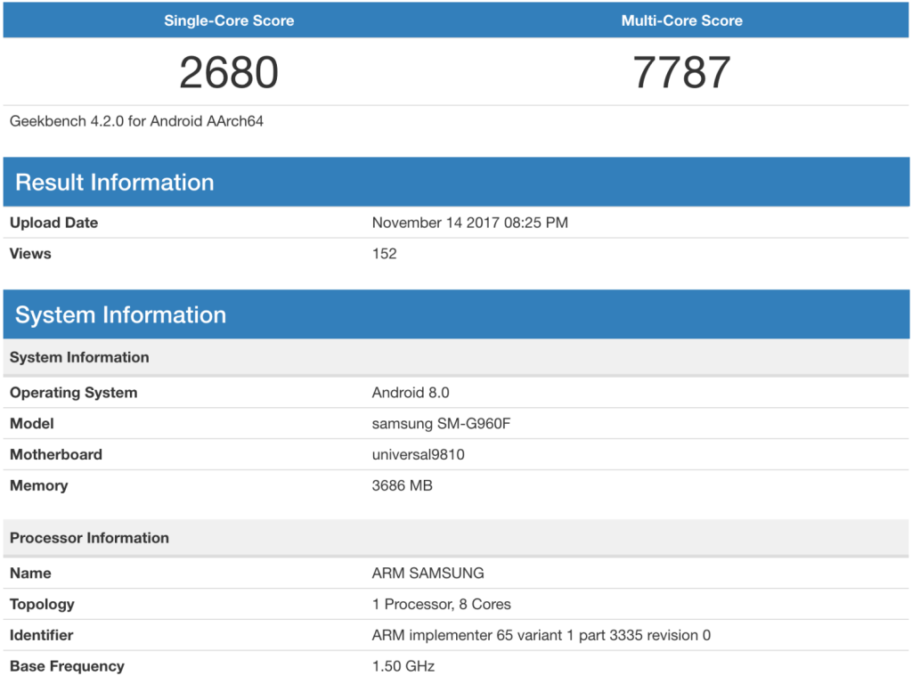Select the 1.50 GHz frequency value
Screen dimensions: 912x684
(403, 666)
